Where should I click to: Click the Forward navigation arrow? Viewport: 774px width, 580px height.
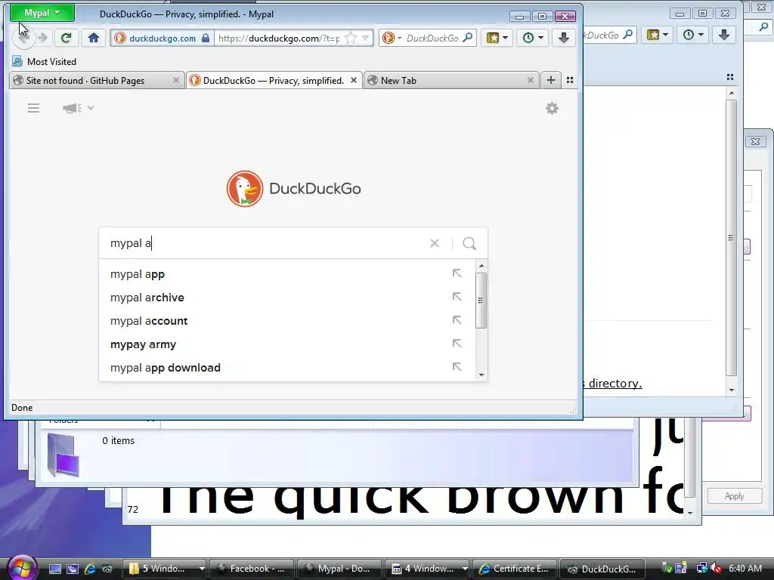click(43, 38)
